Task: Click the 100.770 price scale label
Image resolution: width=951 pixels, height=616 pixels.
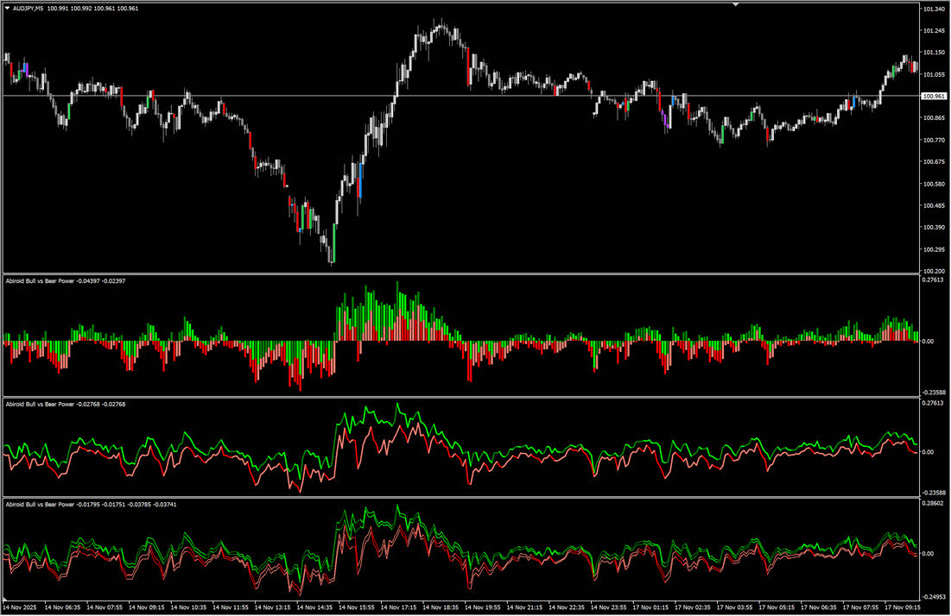Action: (933, 141)
